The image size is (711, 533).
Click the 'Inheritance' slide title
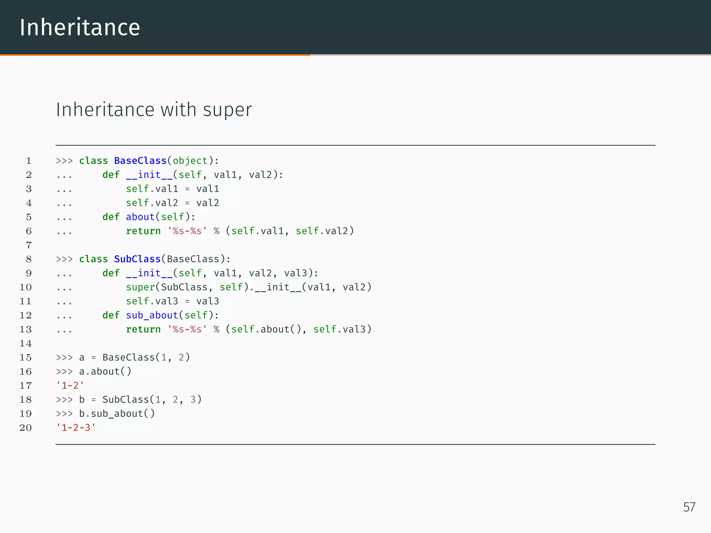coord(80,27)
